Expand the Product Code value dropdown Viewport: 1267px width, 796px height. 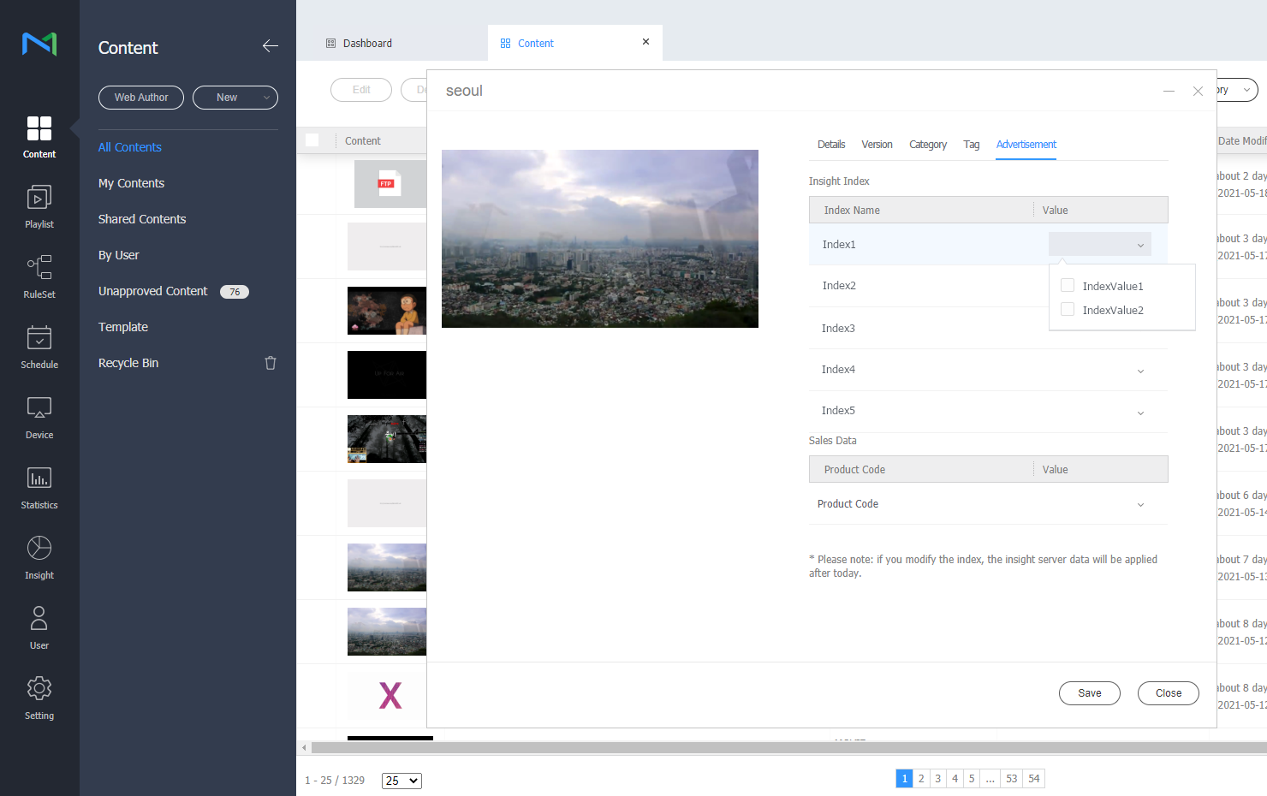coord(1140,505)
